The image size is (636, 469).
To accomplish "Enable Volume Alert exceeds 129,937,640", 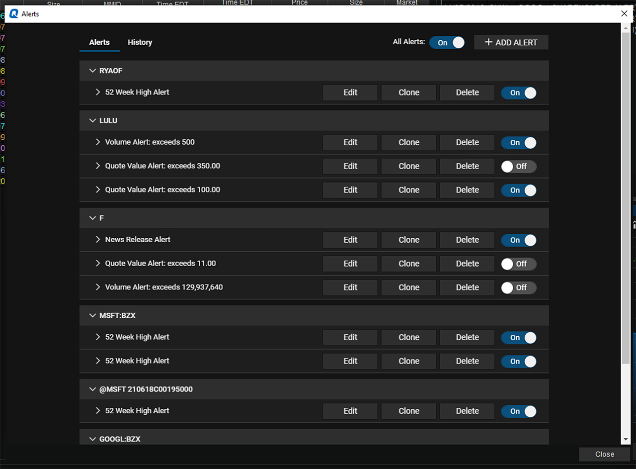I will [x=519, y=287].
